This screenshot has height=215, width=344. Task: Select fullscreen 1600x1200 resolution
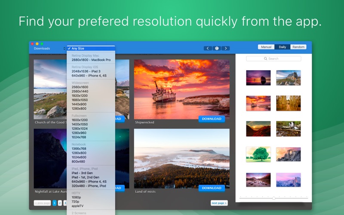pyautogui.click(x=91, y=120)
